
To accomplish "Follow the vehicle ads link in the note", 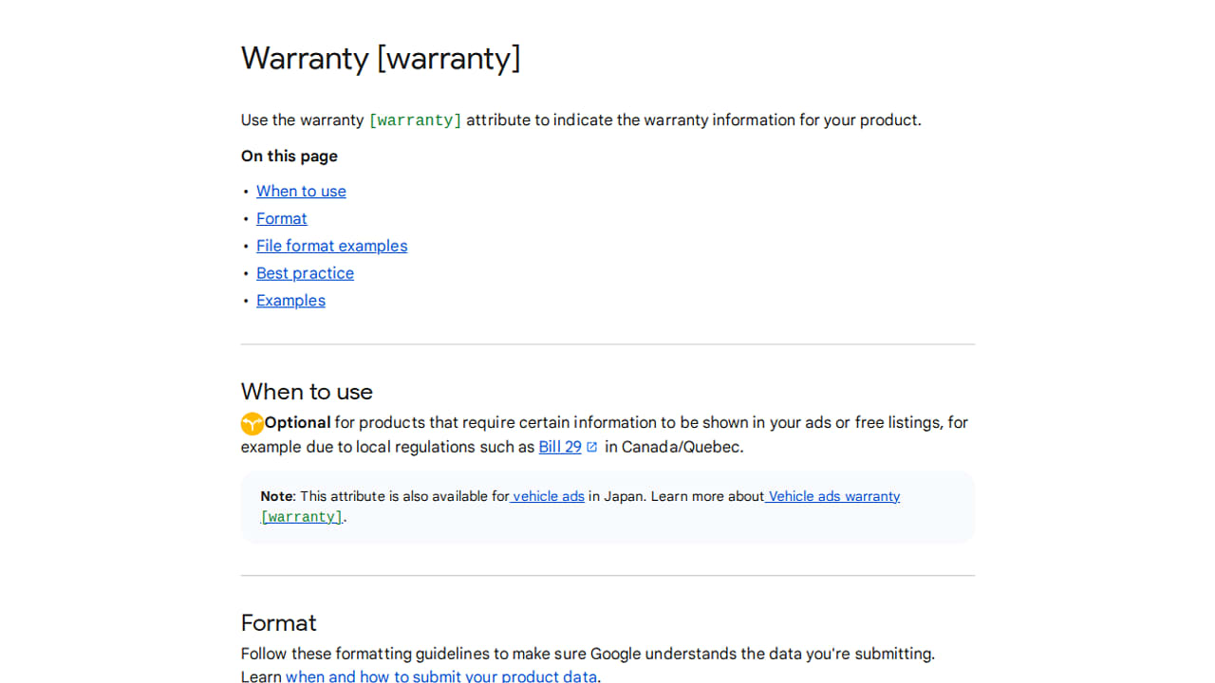I will pyautogui.click(x=548, y=496).
